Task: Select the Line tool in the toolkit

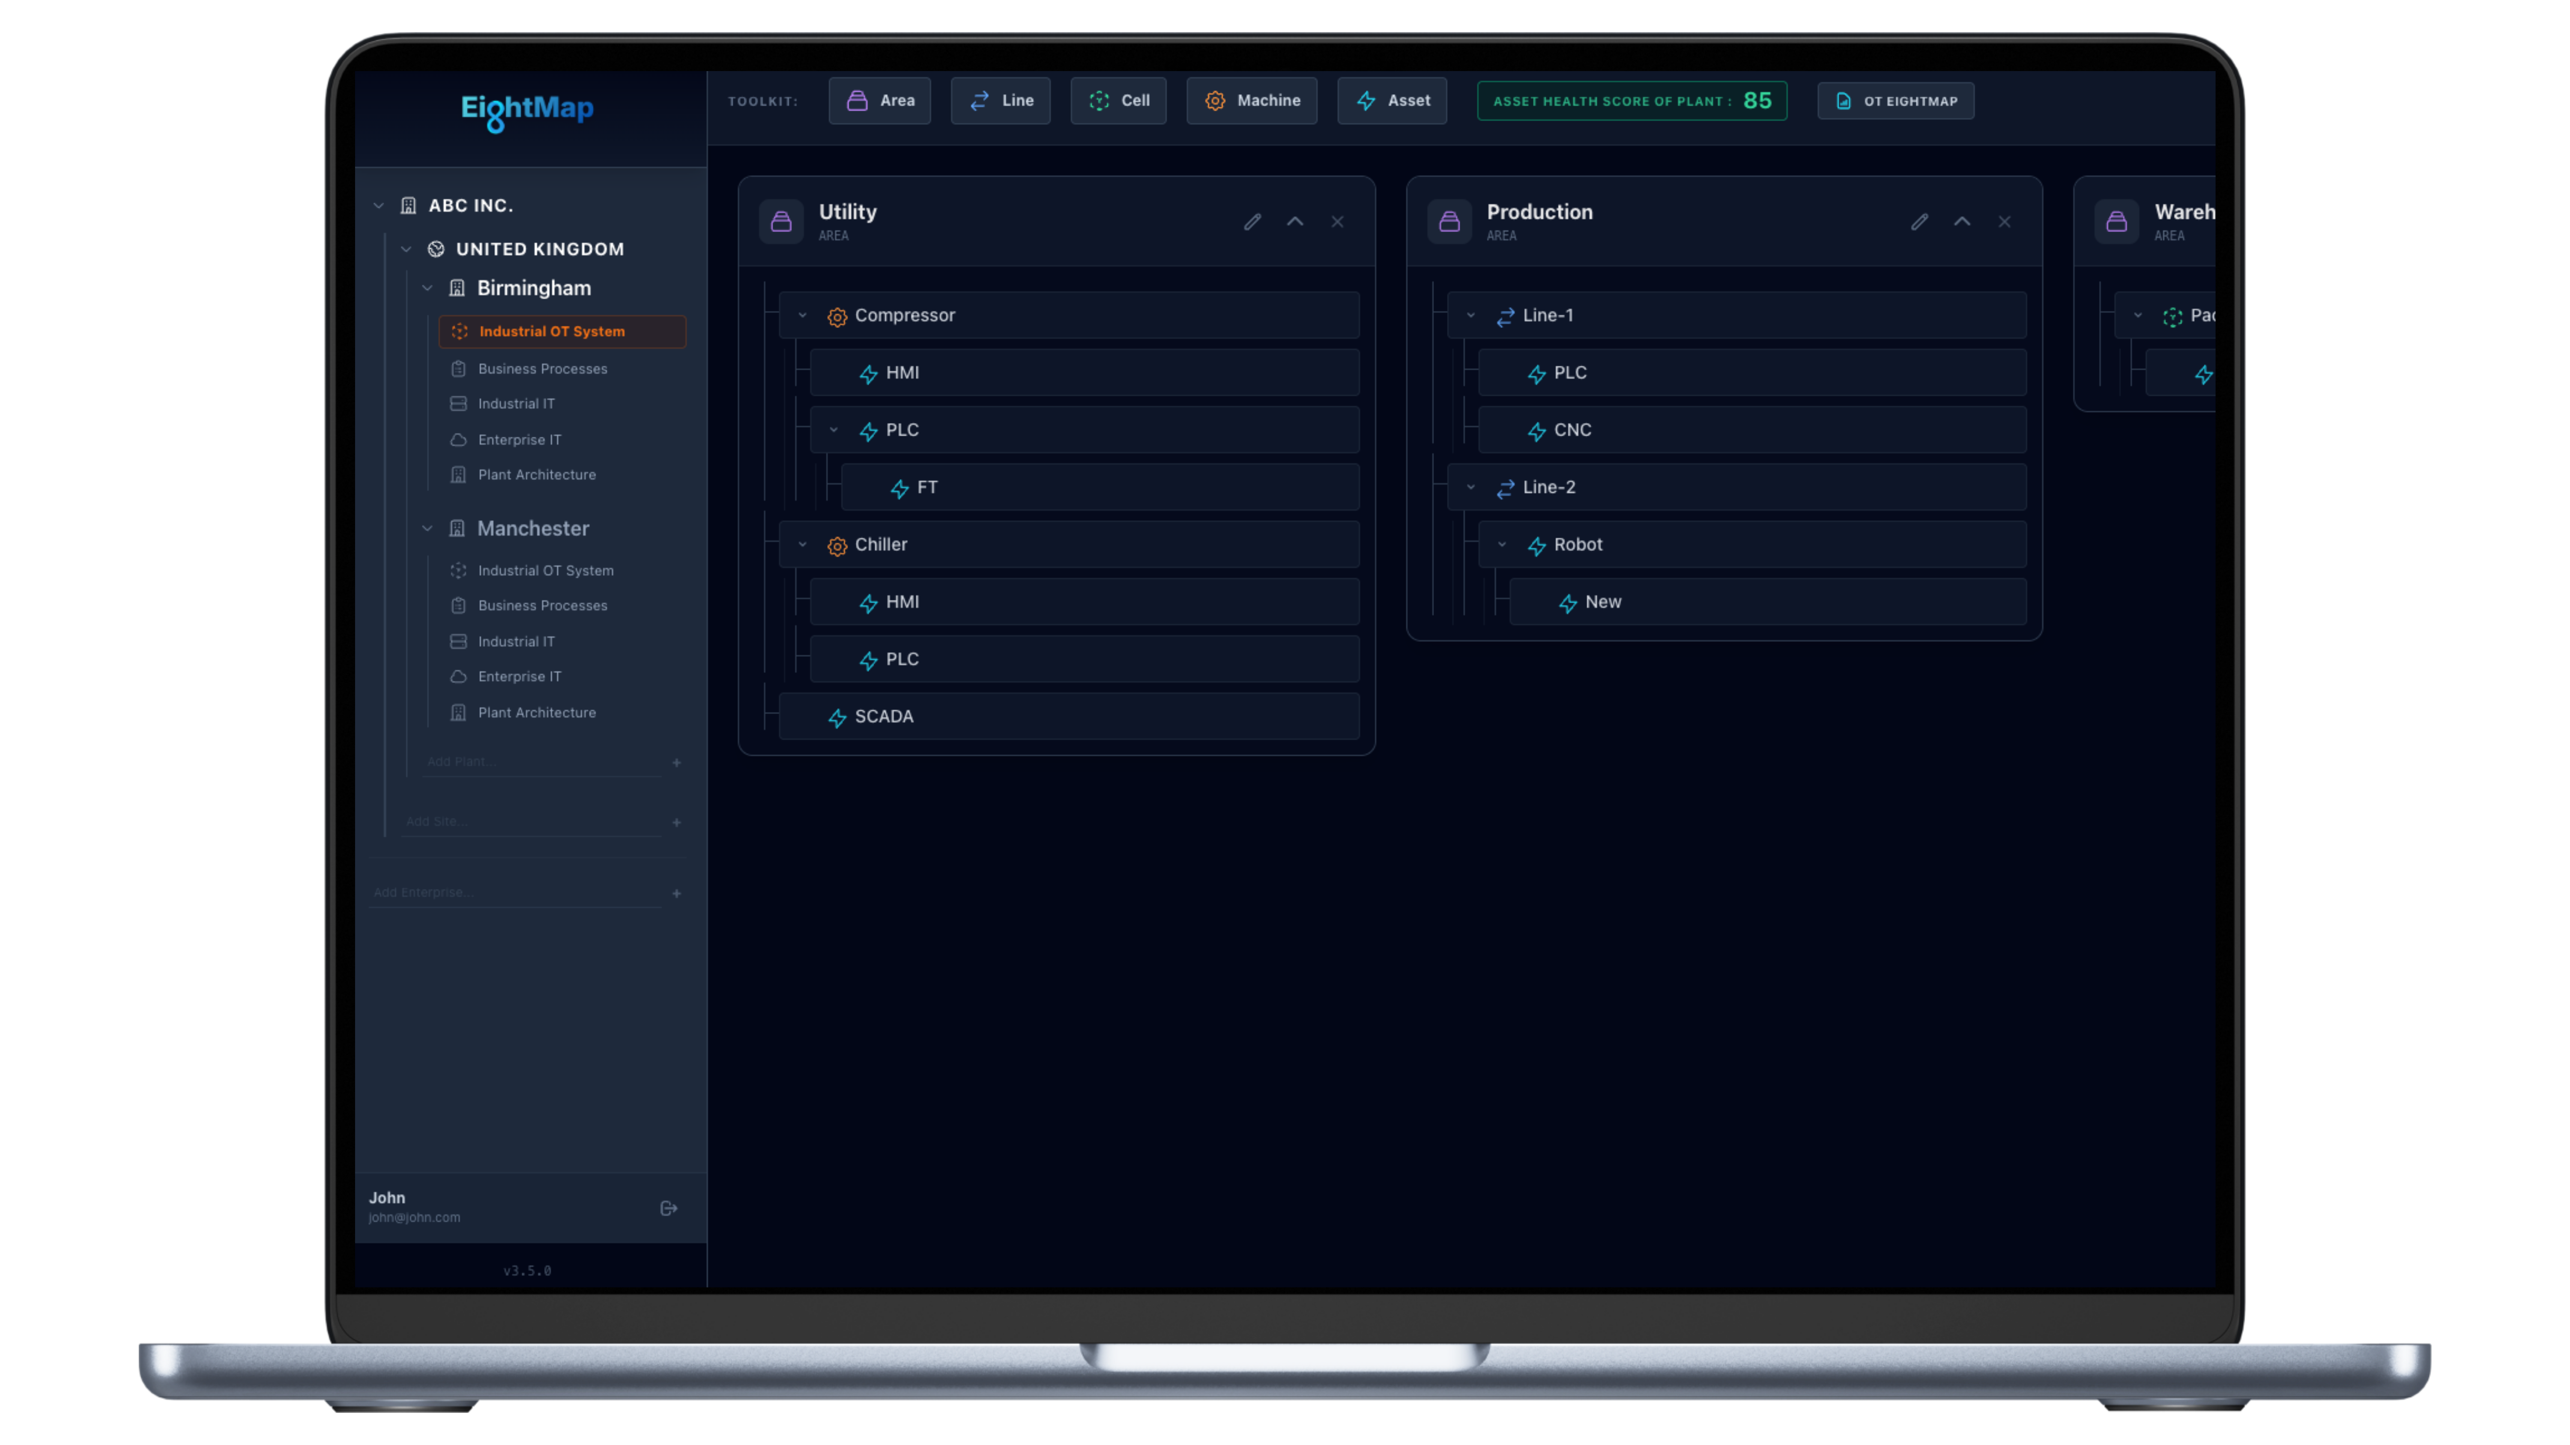Action: click(1000, 101)
